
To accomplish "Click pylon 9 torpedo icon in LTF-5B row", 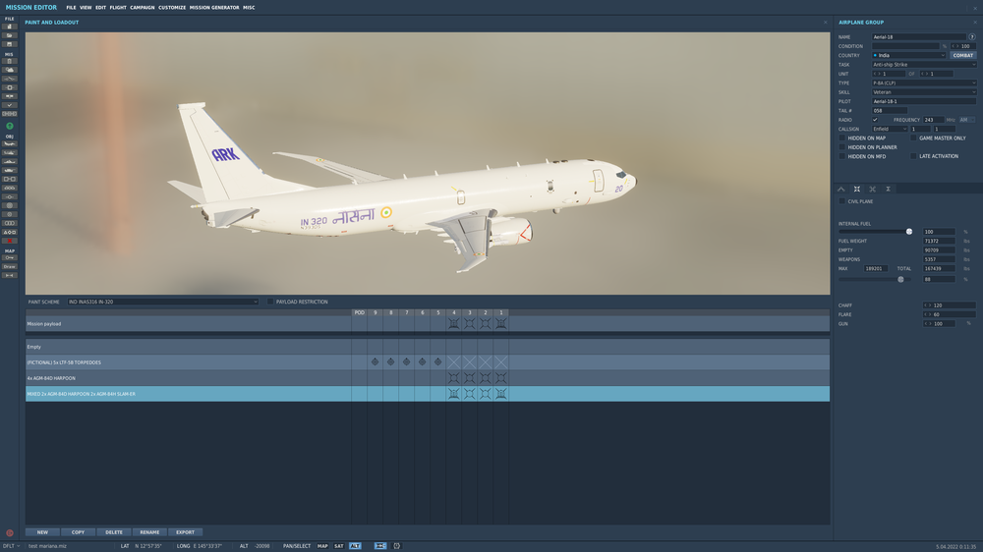I will click(x=375, y=362).
